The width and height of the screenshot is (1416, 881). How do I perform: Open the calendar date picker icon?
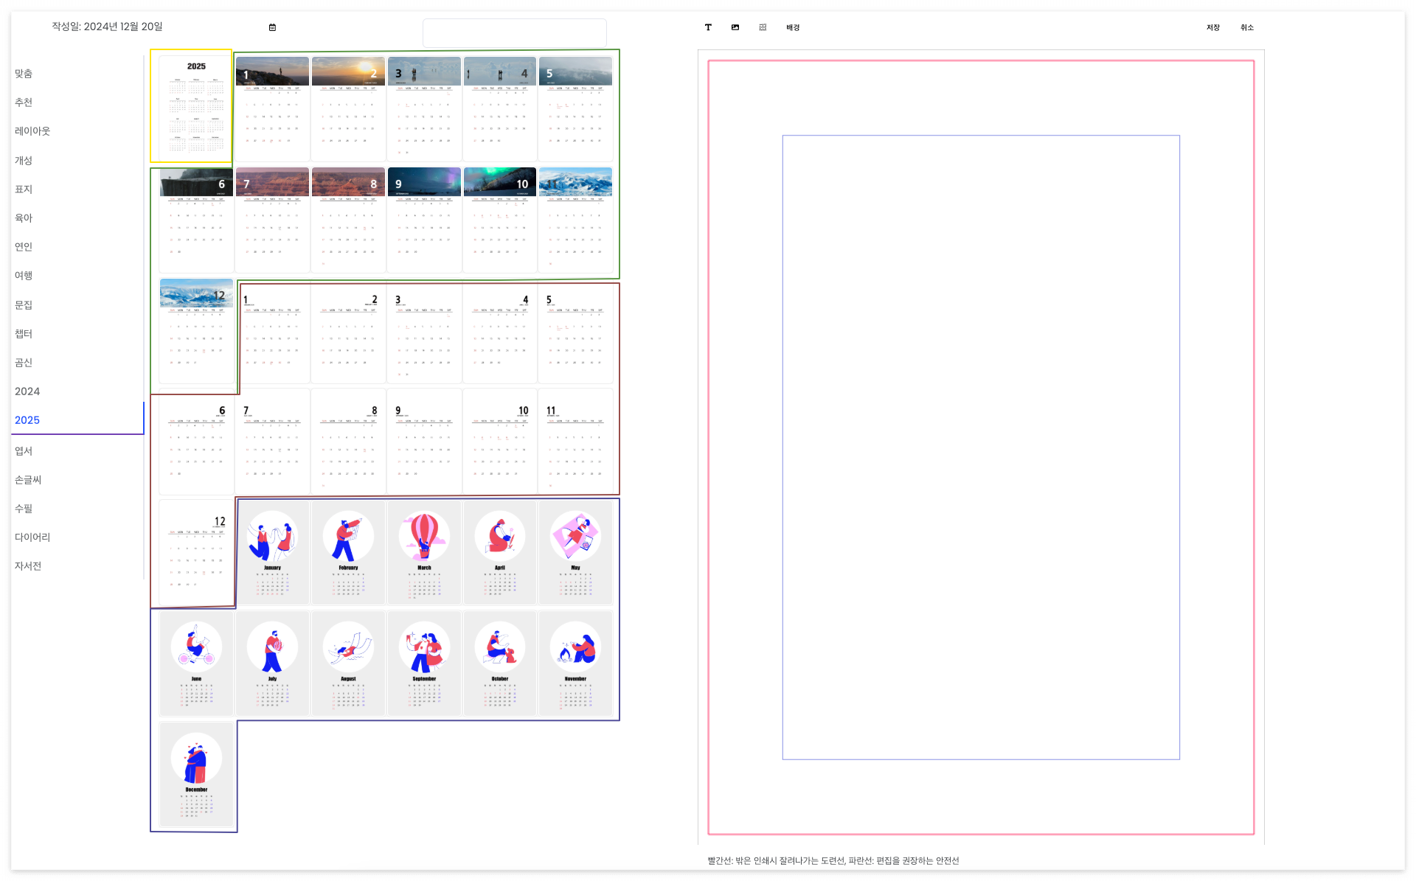(x=272, y=27)
